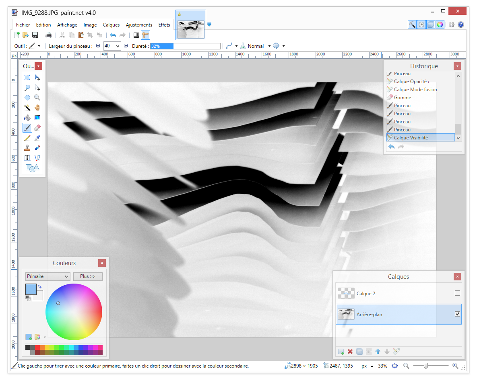Click the Dureté hardness slider bar
477x380 pixels.
[185, 46]
